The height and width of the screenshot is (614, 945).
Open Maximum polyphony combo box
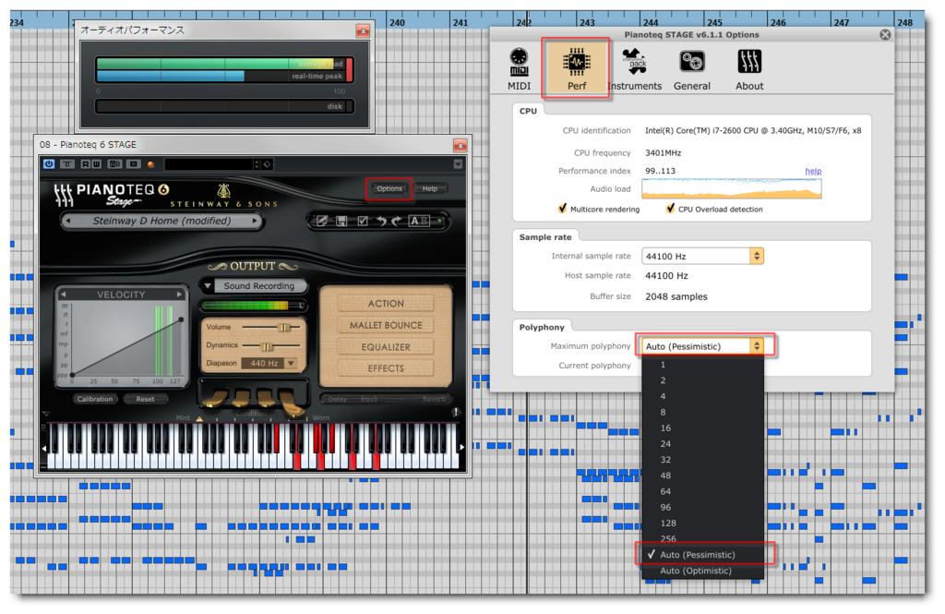point(702,346)
